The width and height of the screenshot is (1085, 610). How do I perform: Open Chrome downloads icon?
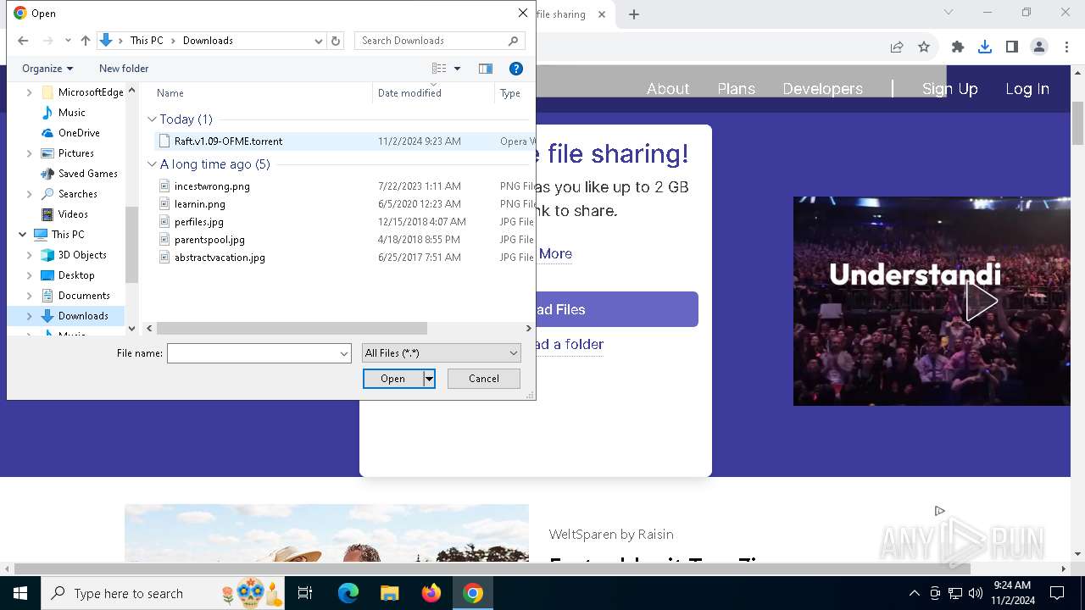[985, 47]
